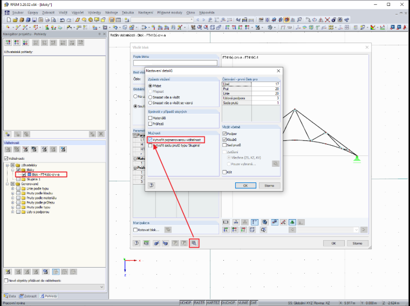410x306 pixels.
Task: Expand Pruty podle průřezu tree node
Action: 12,203
